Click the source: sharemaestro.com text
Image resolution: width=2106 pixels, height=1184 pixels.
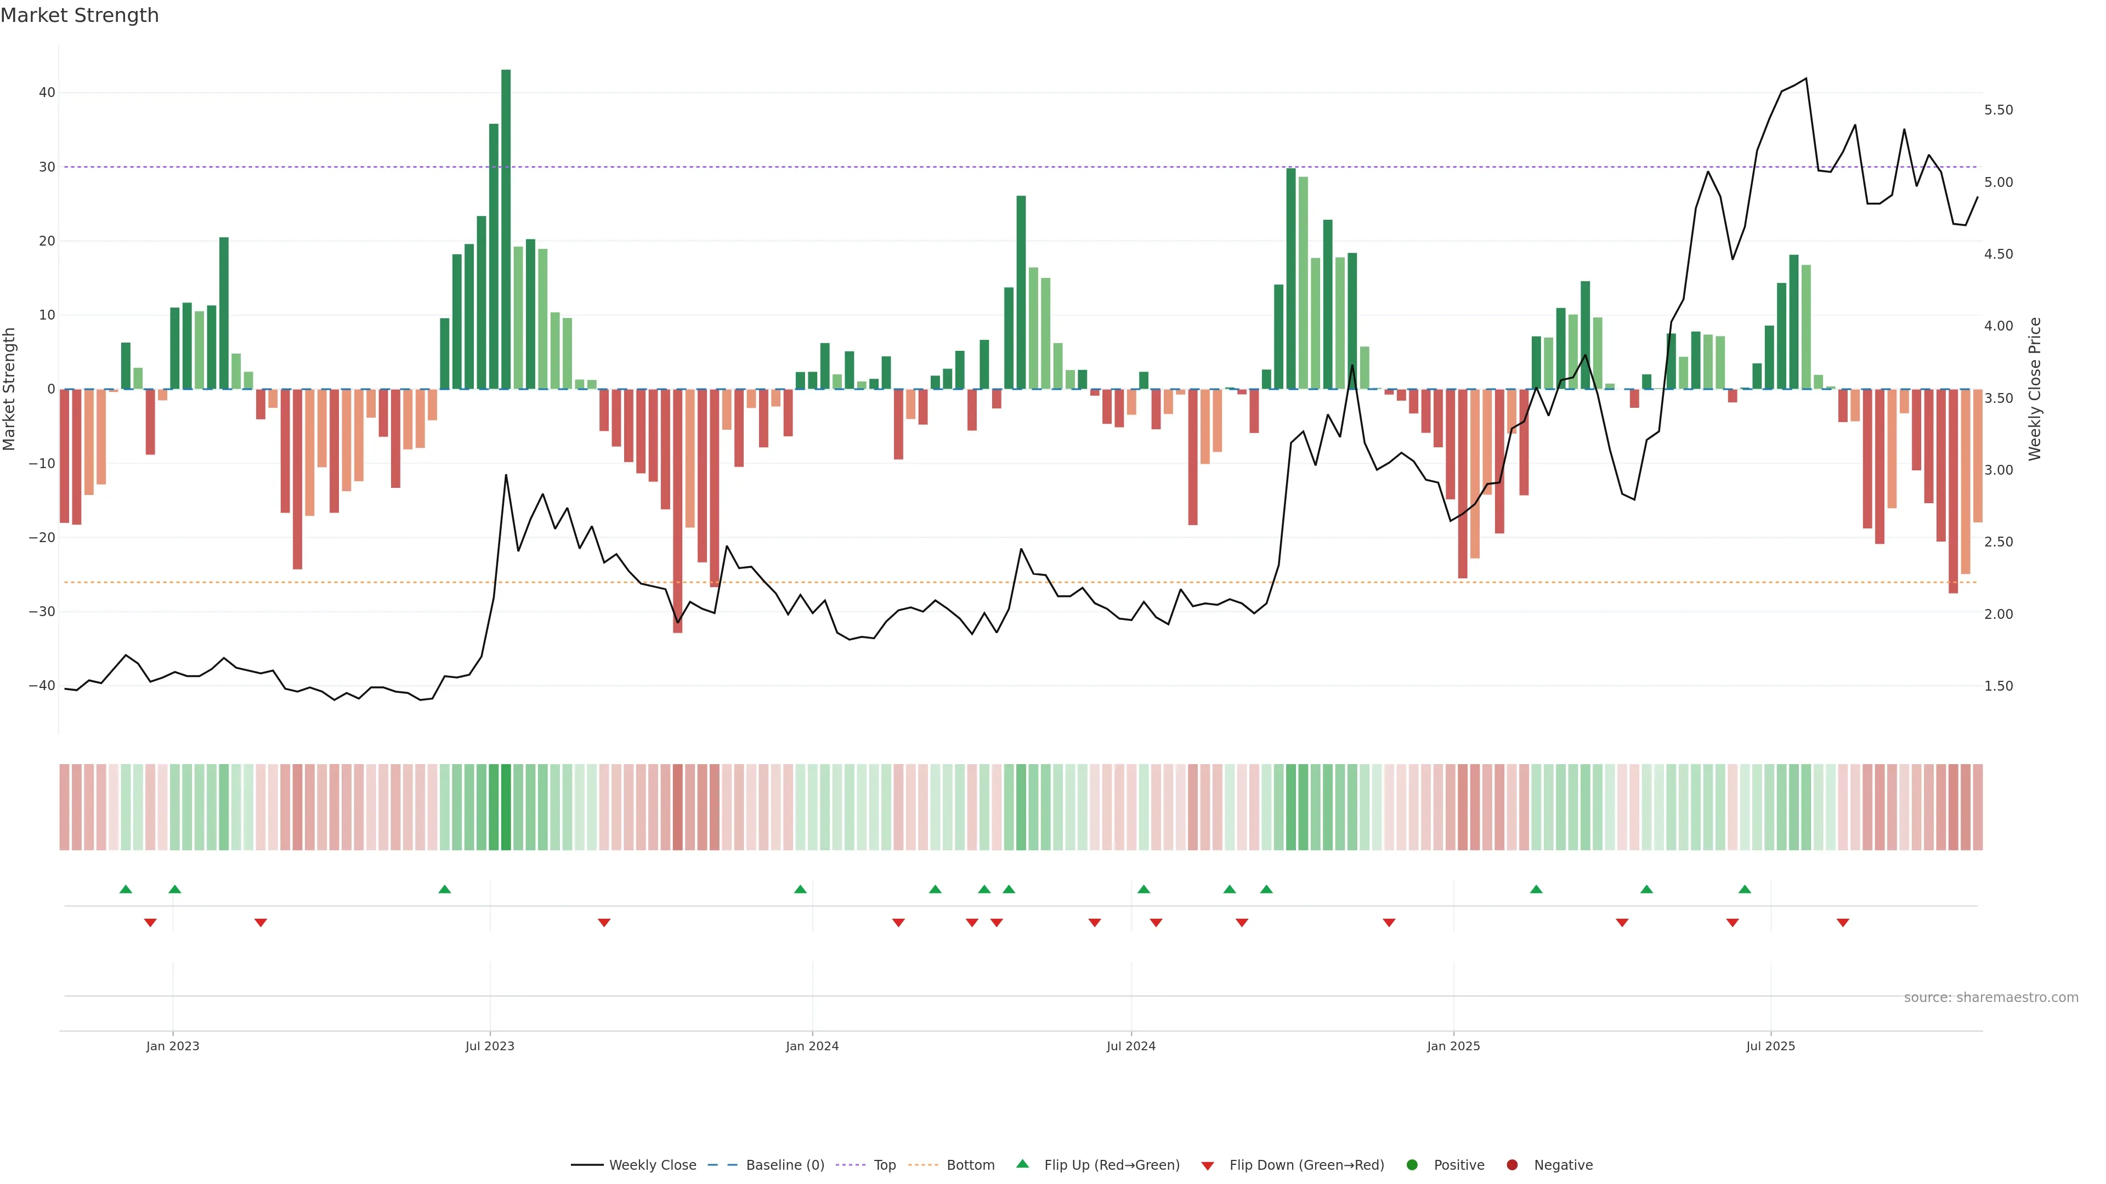point(1991,998)
